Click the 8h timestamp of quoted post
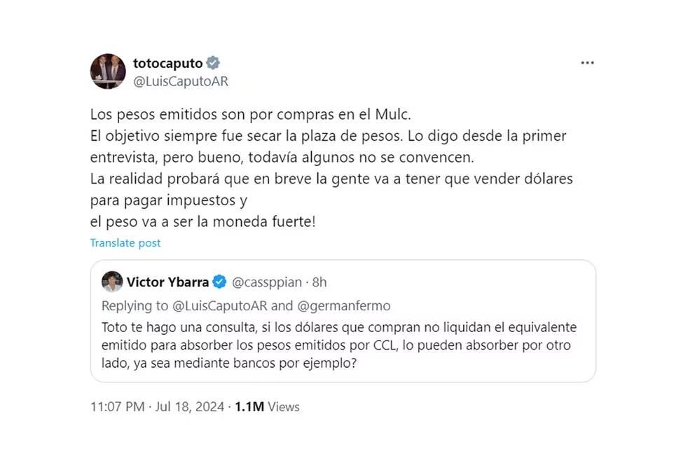The image size is (695, 463). [x=319, y=282]
